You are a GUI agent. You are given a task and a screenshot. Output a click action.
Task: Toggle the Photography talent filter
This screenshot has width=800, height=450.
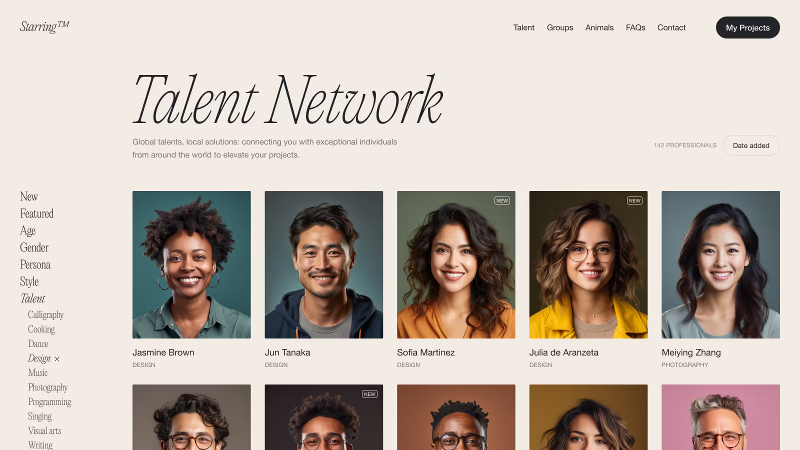point(48,387)
